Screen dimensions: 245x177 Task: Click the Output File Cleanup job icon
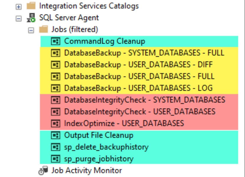point(56,135)
